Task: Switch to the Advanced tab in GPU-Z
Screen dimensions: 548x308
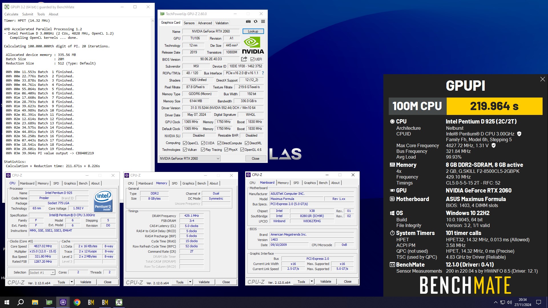Action: click(205, 23)
